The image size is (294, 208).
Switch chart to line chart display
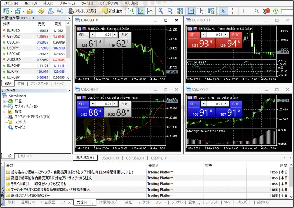pyautogui.click(x=150, y=11)
